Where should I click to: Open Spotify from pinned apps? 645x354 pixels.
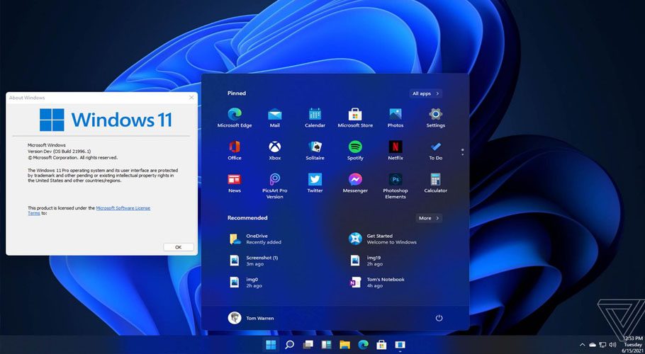[355, 150]
